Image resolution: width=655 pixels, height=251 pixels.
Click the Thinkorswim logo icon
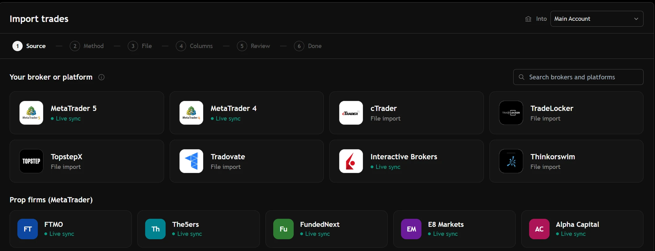click(511, 161)
